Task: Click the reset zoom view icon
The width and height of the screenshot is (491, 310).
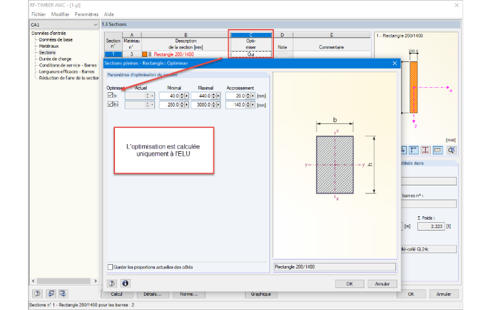Action: point(451,150)
